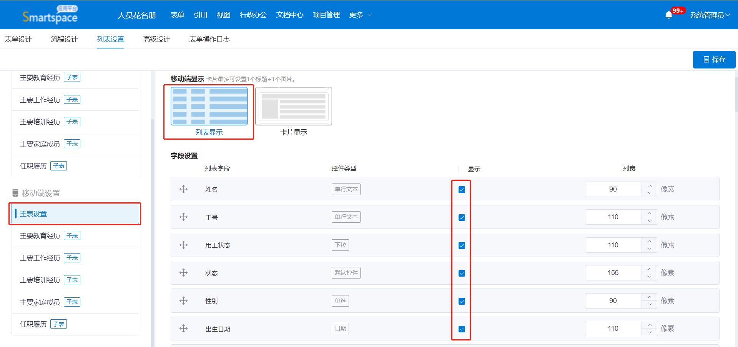Image resolution: width=738 pixels, height=347 pixels.
Task: Increase the 工号 column width
Action: point(650,213)
